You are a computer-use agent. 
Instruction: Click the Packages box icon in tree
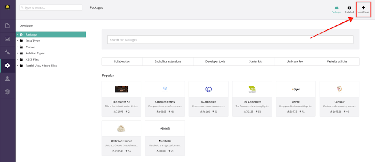pyautogui.click(x=21, y=34)
